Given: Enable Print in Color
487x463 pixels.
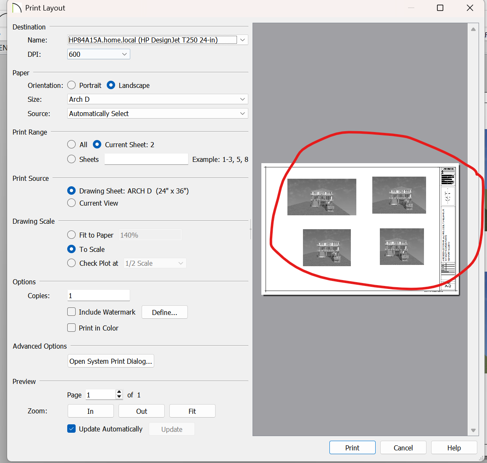Looking at the screenshot, I should (72, 328).
